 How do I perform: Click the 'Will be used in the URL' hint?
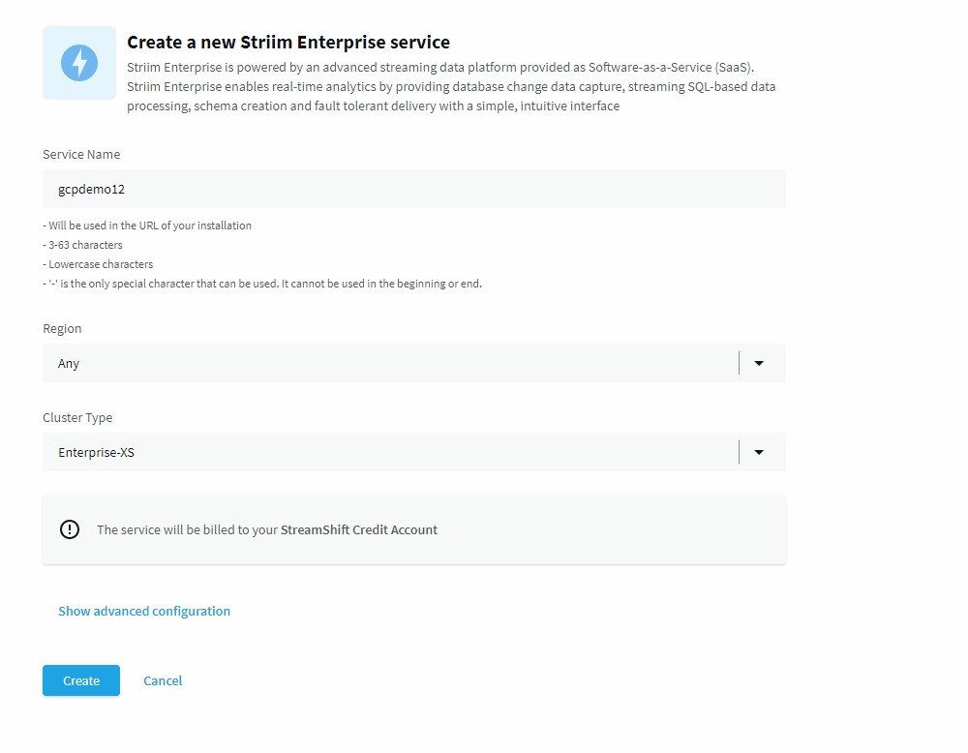tap(147, 226)
